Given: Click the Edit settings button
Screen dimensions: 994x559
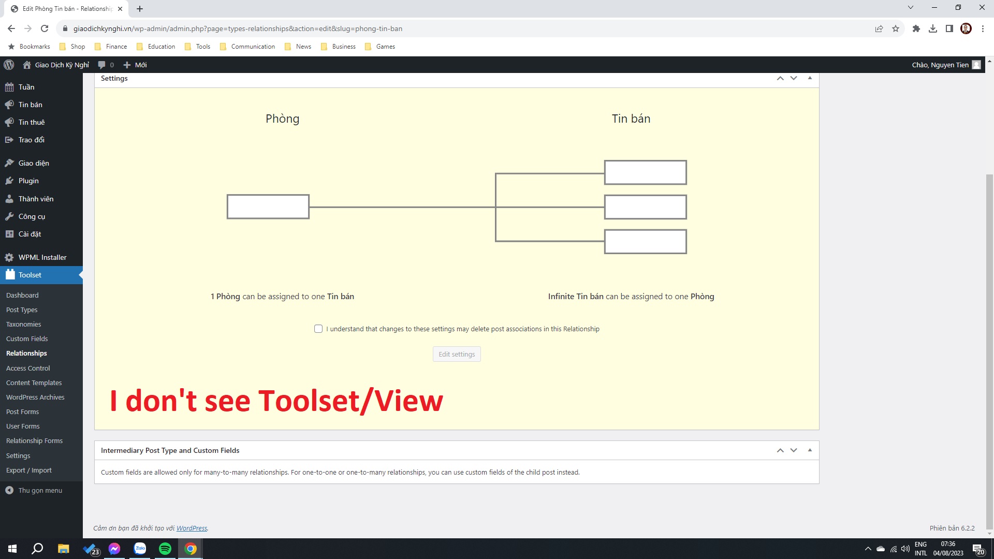Looking at the screenshot, I should coord(457,354).
